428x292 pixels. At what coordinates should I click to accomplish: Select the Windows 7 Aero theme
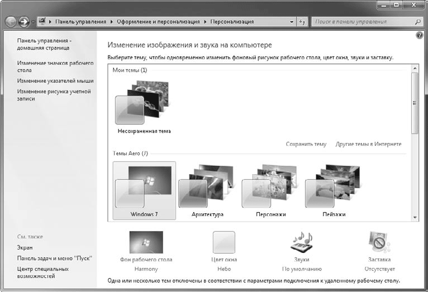144,191
